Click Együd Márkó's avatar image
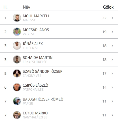The height and width of the screenshot is (125, 118). [17, 115]
